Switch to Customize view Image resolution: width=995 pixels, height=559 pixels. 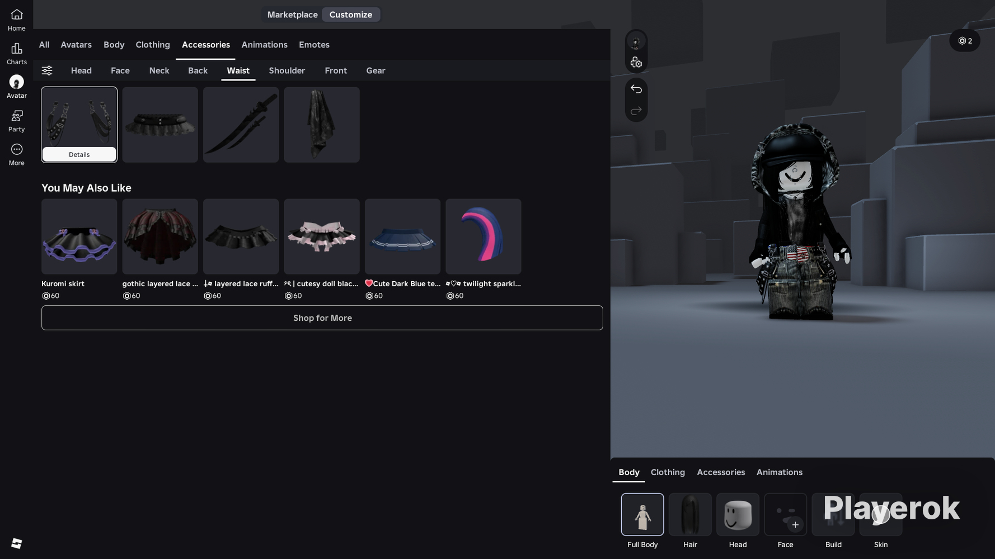point(351,15)
